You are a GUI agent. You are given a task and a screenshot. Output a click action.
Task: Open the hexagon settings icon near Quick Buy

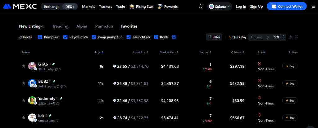[x=290, y=37]
